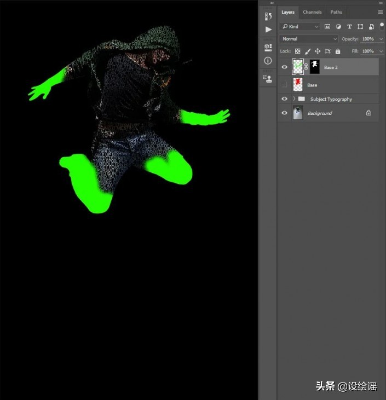Switch to the Paths tab
This screenshot has height=400, width=386.
[x=336, y=12]
